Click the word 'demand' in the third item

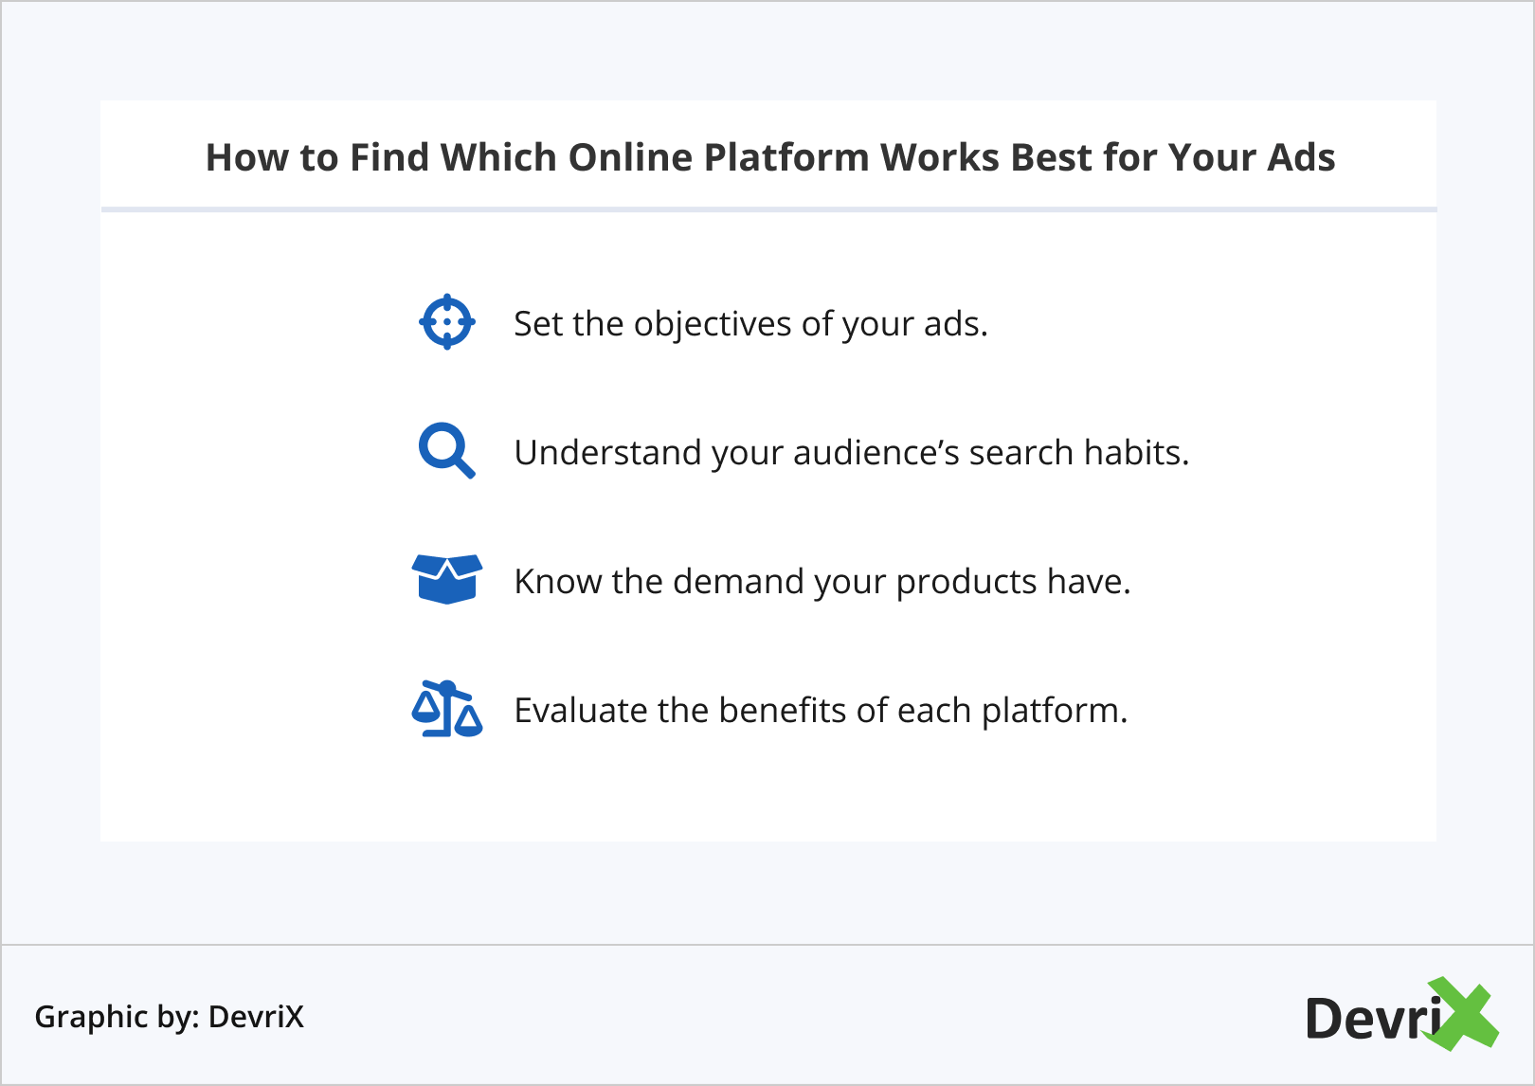coord(737,582)
